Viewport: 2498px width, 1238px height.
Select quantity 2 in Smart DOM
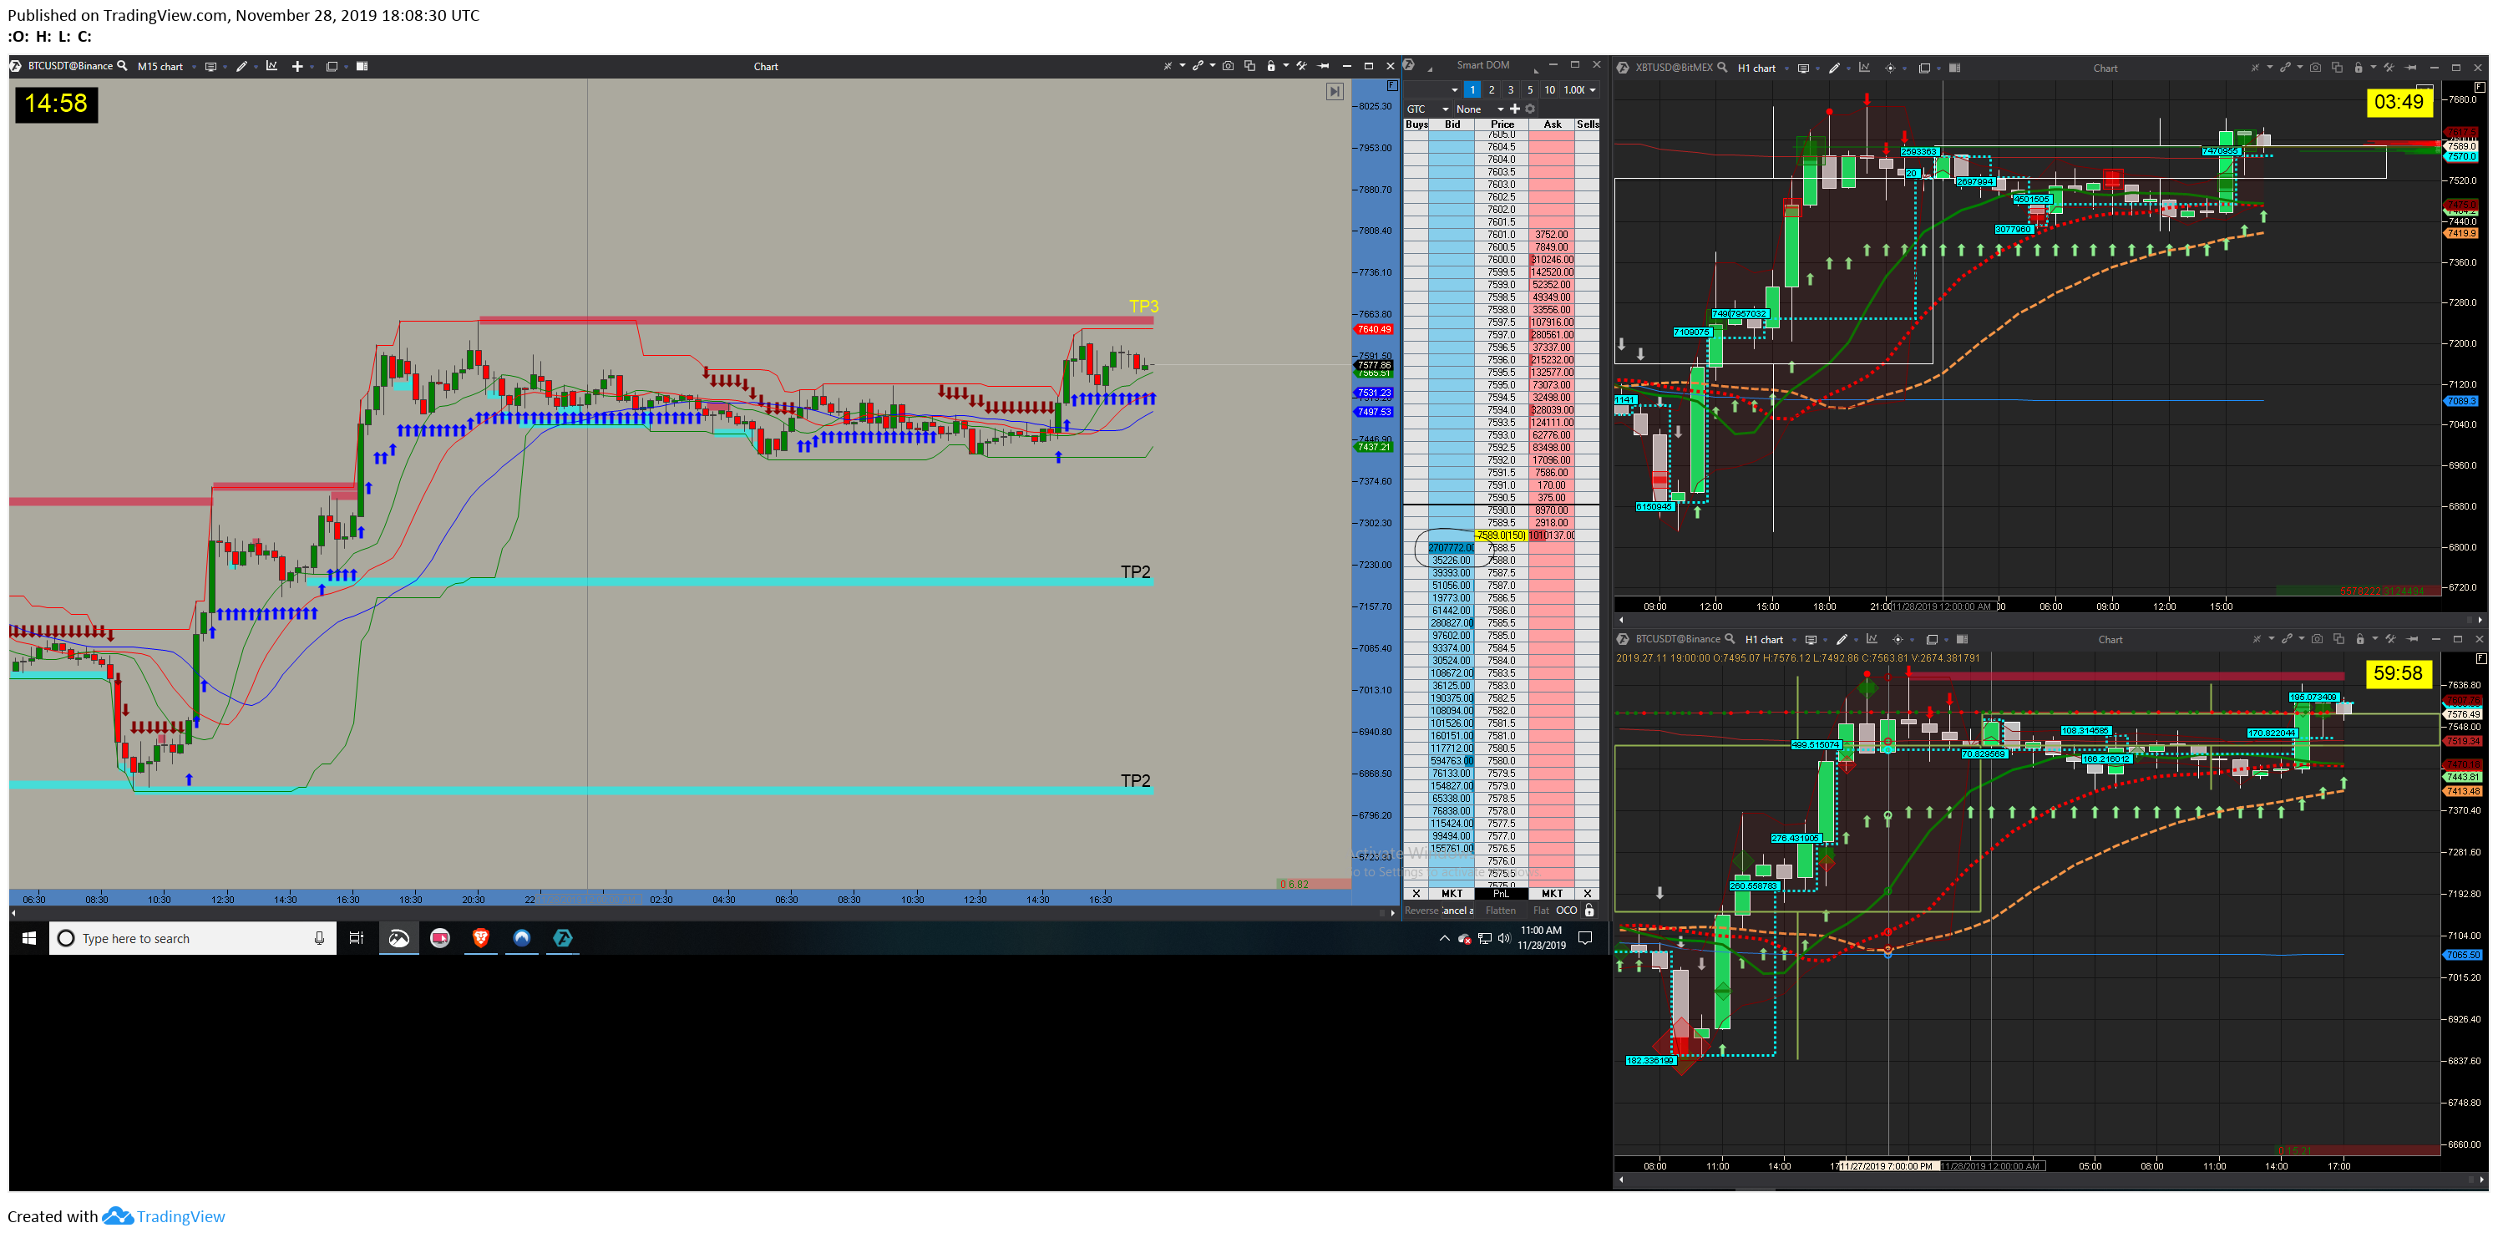pyautogui.click(x=1492, y=90)
